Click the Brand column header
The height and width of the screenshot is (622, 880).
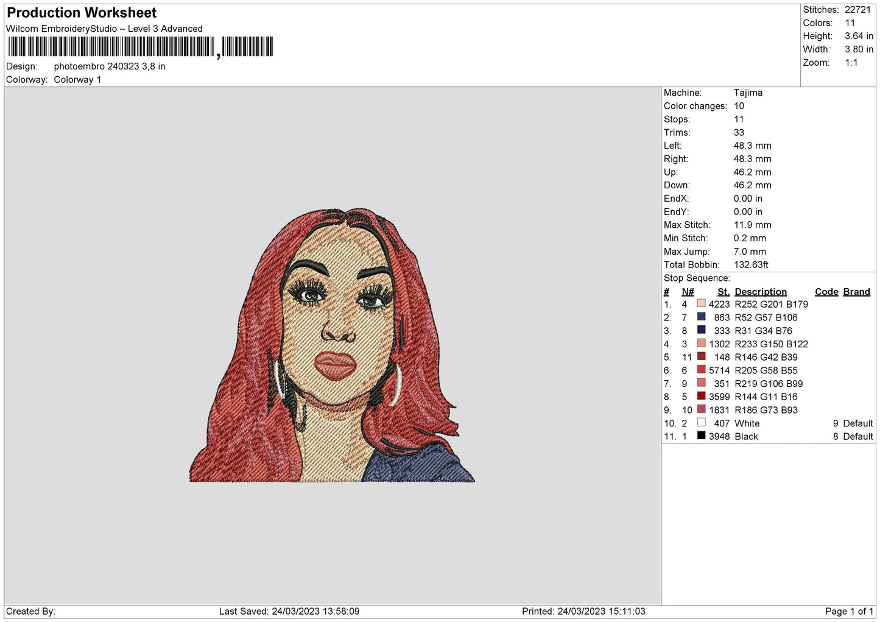pyautogui.click(x=856, y=292)
